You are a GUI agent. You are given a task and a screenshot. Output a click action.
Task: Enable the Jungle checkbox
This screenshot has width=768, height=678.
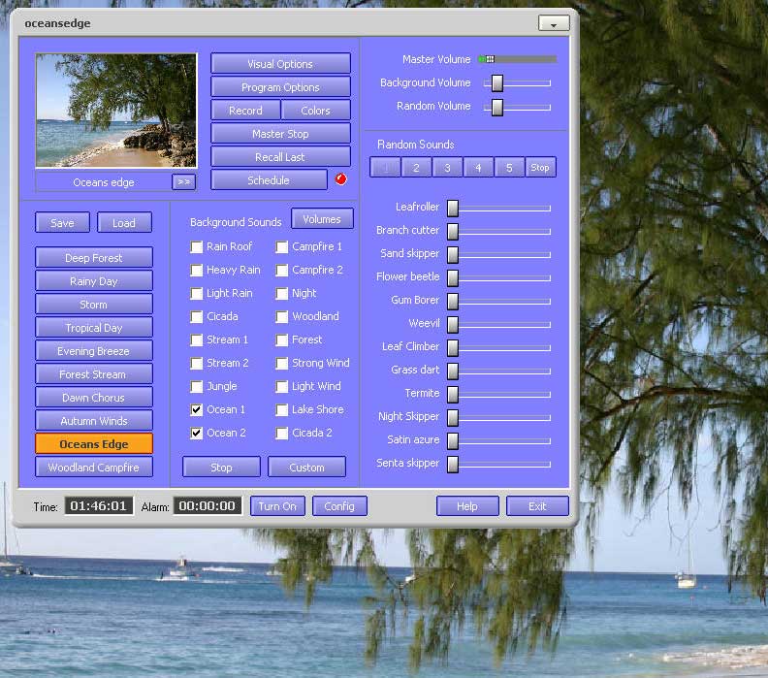tap(197, 386)
